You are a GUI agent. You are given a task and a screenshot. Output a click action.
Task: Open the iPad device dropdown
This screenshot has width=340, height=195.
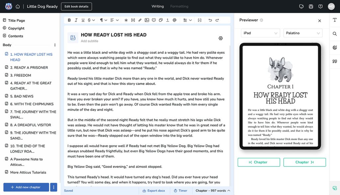coord(260,33)
